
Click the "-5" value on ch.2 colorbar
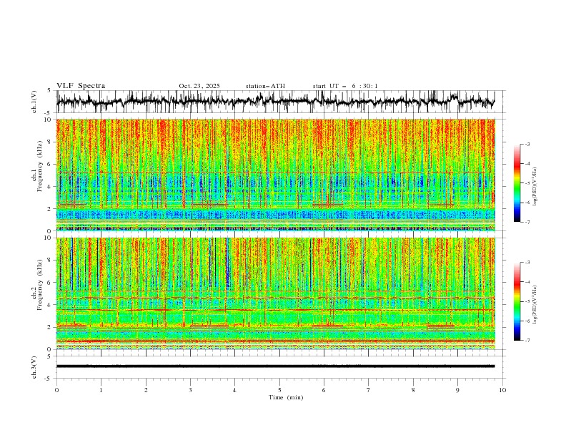pos(527,301)
